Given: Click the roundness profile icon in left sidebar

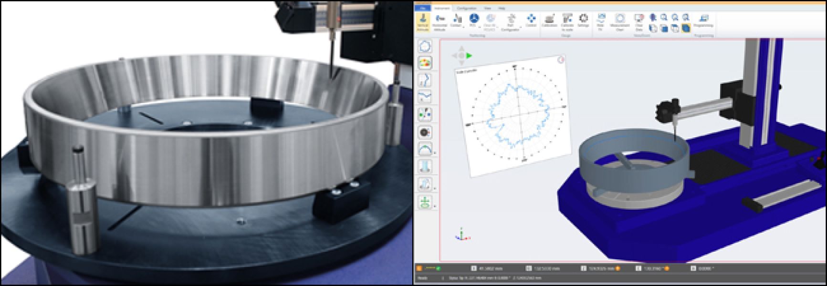Looking at the screenshot, I should 425,46.
